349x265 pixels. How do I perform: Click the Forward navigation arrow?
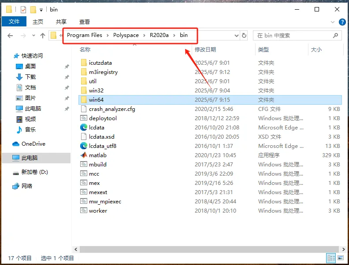coord(23,36)
